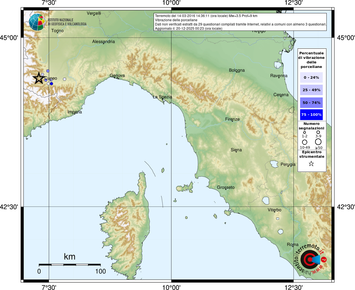The image size is (355, 290).
Task: Click the 'Percentuale di vibrazione delle porcellane' heading
Action: tap(311, 60)
